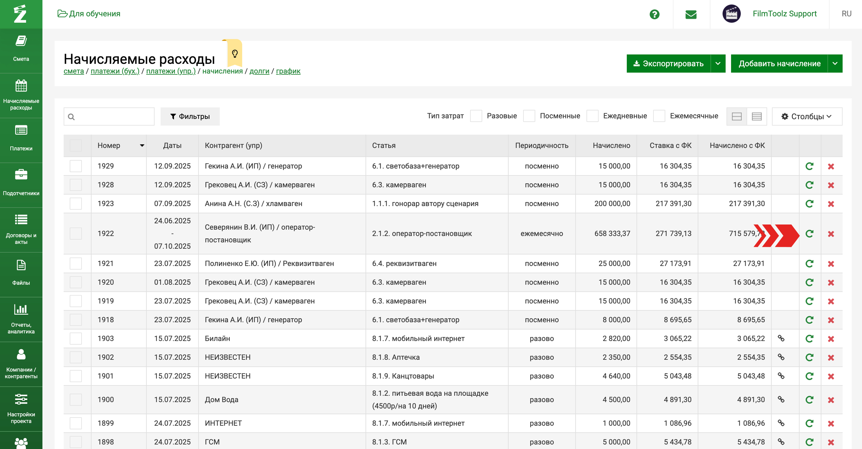
Task: Check the row 1903 checkbox
Action: tap(76, 339)
